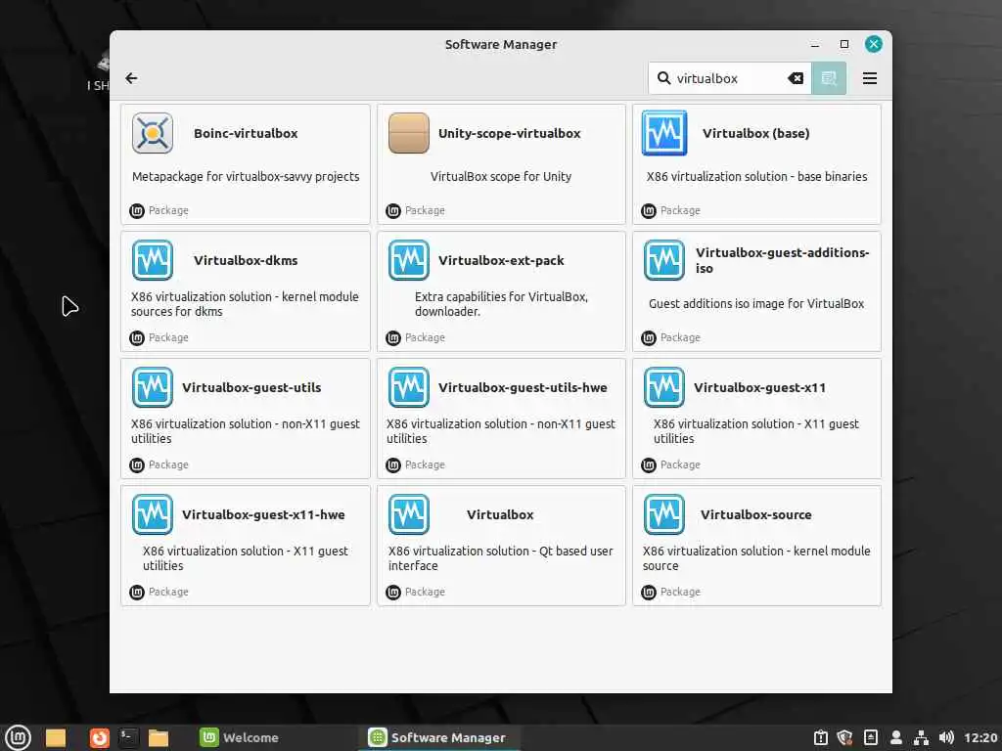Select the Unity-scope-virtualbox title
1002x751 pixels.
(x=509, y=133)
